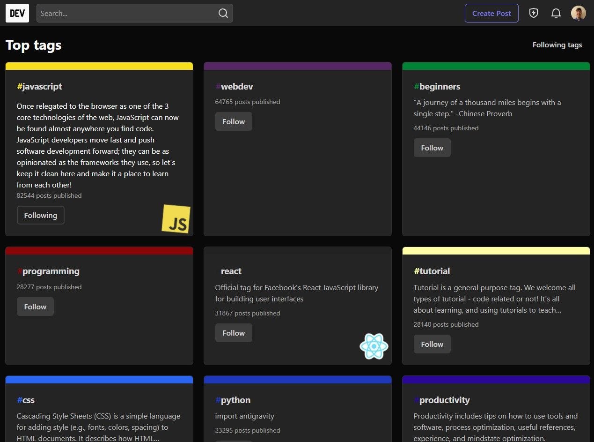The image size is (594, 442).
Task: Follow the tutorial tag
Action: (432, 344)
